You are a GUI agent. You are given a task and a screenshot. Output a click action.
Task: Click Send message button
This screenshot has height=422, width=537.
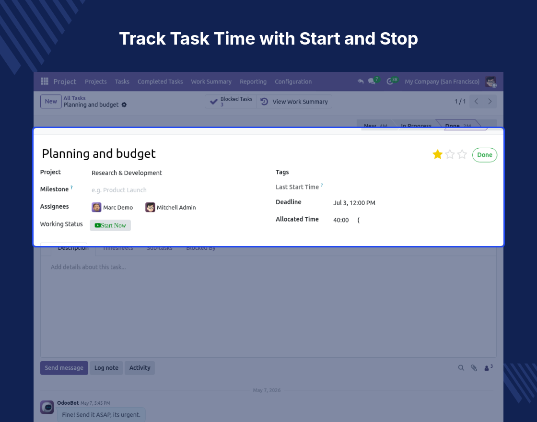click(x=64, y=368)
